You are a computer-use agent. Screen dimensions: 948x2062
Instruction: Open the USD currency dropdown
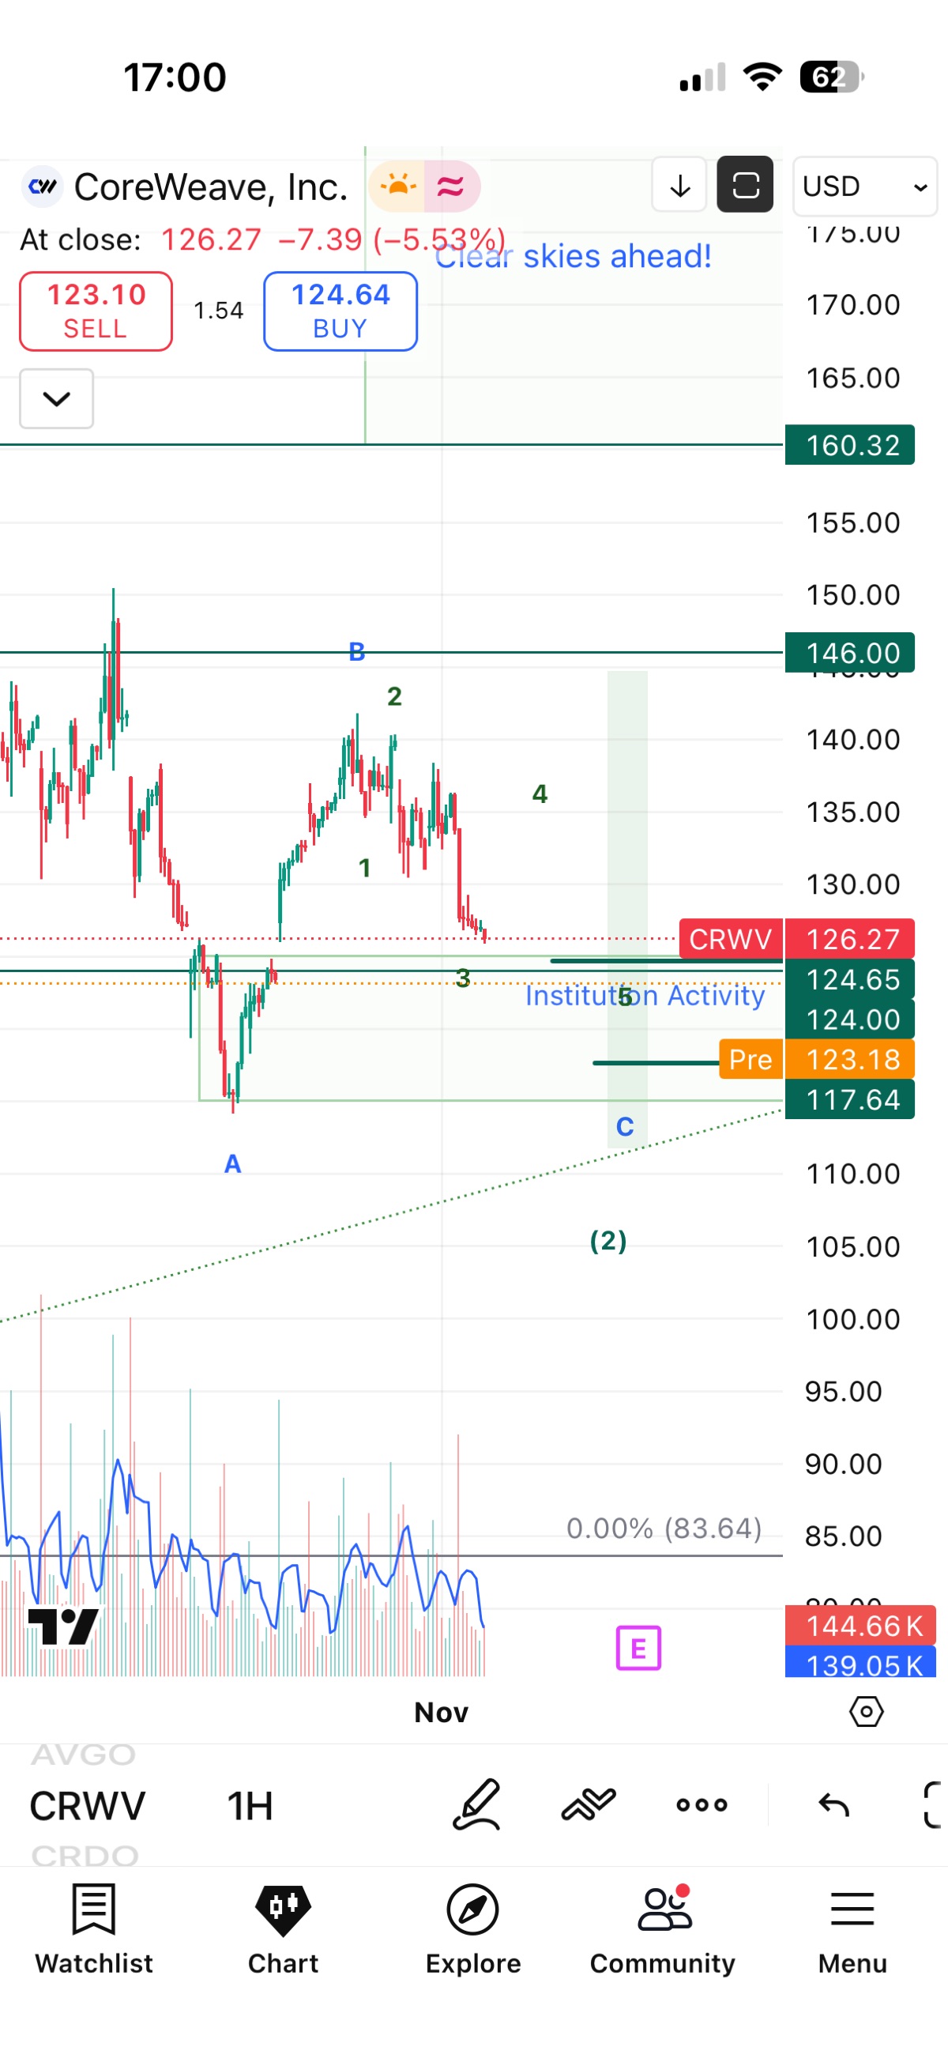click(x=865, y=187)
